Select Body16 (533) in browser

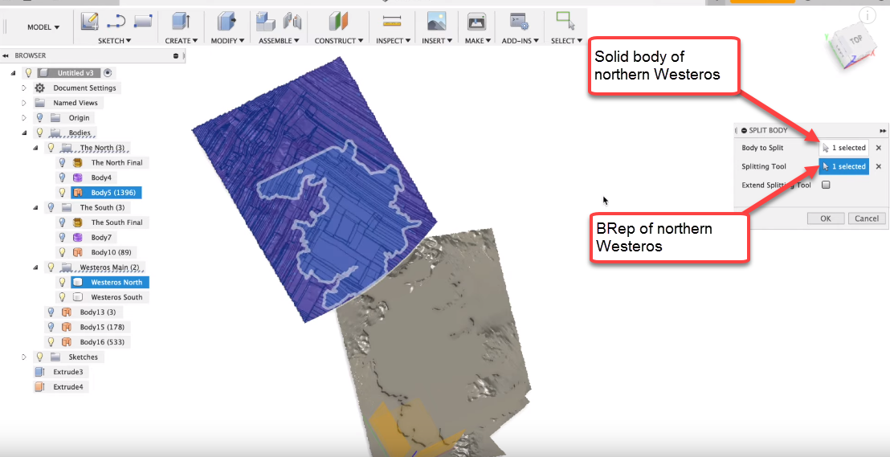coord(101,342)
